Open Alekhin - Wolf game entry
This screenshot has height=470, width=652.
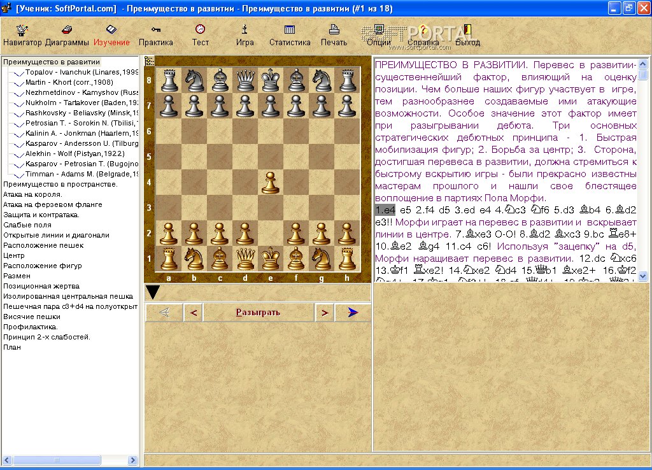[x=75, y=153]
